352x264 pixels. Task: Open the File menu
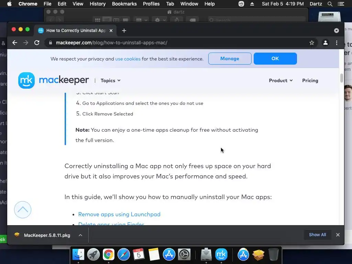point(47,4)
